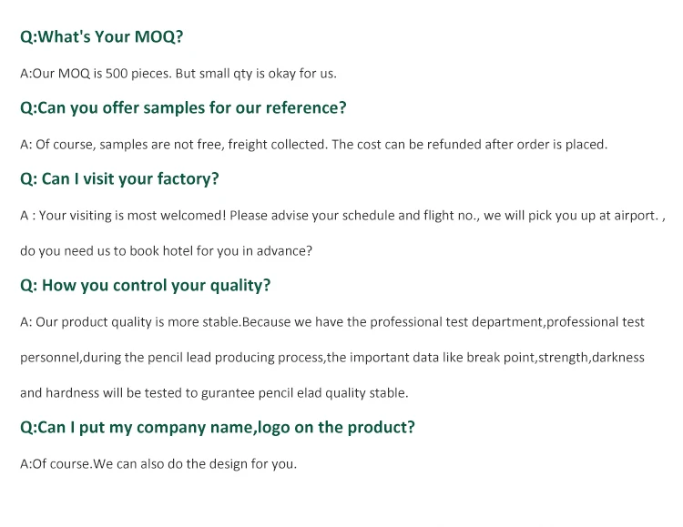
Task: Click the line mentioning the pencil lead producing process
Action: 332,358
